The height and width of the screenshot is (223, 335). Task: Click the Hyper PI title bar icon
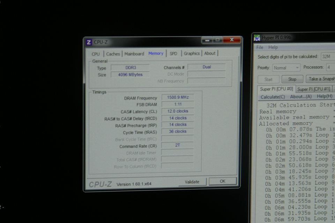pos(257,38)
